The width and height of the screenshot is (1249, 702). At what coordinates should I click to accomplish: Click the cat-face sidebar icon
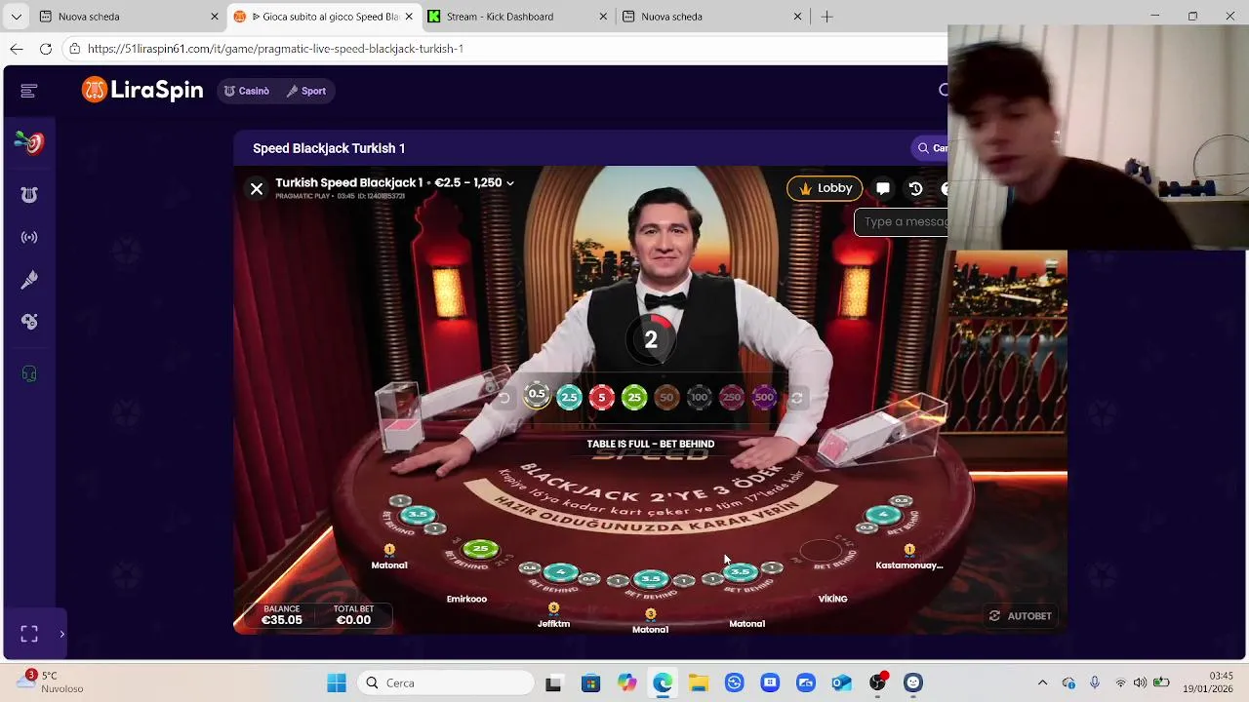[29, 195]
